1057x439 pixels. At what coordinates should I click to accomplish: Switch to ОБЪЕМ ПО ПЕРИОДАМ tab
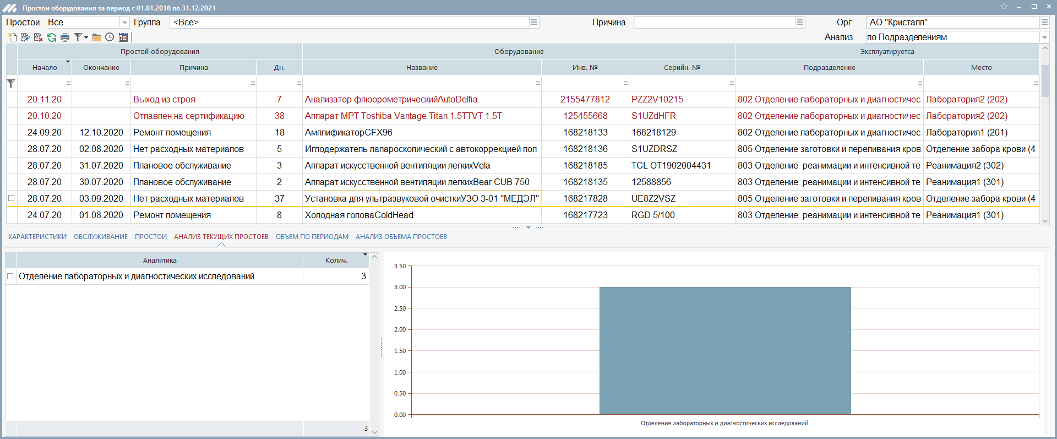point(312,237)
